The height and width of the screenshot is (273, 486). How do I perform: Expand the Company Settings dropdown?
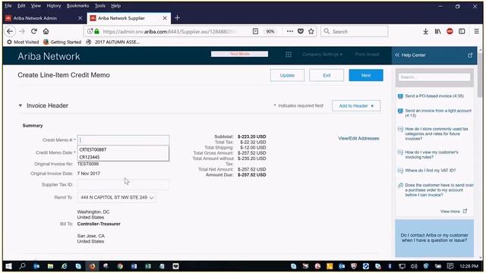(x=322, y=55)
